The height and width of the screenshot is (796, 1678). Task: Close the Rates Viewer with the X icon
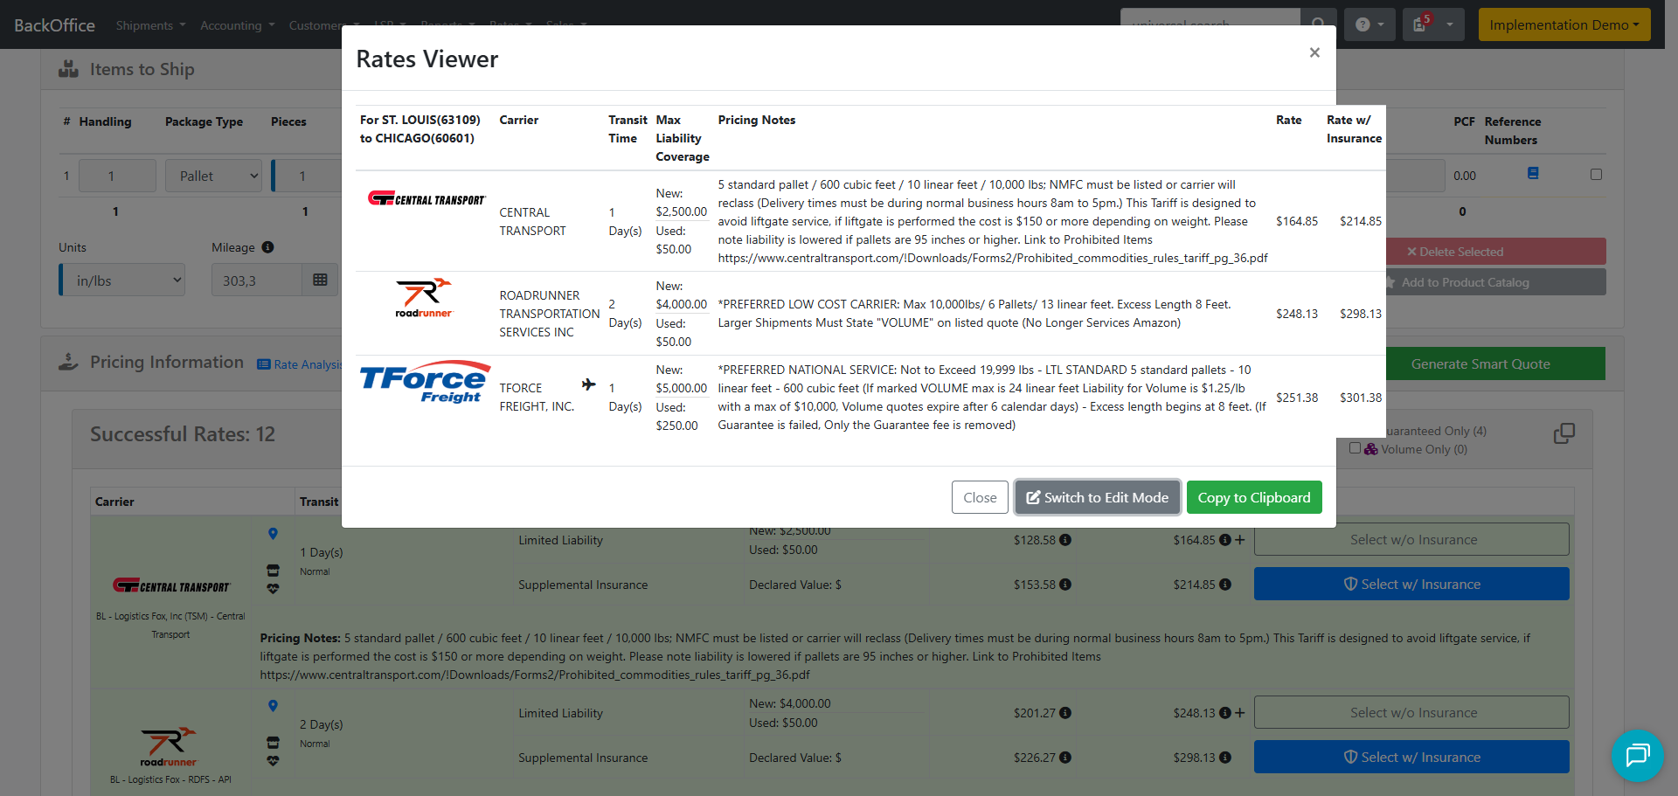point(1314,52)
